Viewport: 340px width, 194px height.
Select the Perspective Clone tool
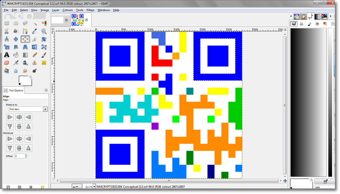click(x=7, y=71)
